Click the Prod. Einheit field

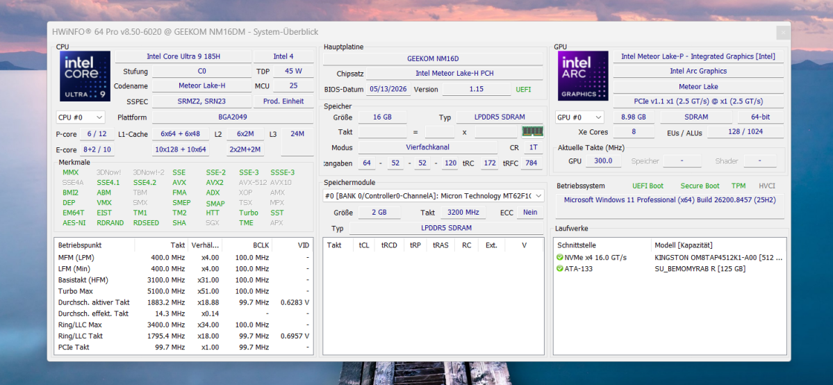(283, 101)
